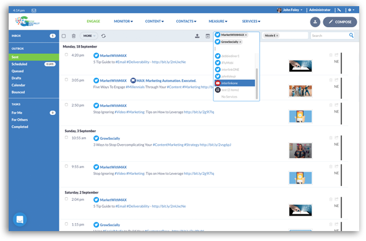Viewport: 366px width, 241px height.
Task: Delete the 2:50 pm message via trash icon
Action: tap(331, 105)
